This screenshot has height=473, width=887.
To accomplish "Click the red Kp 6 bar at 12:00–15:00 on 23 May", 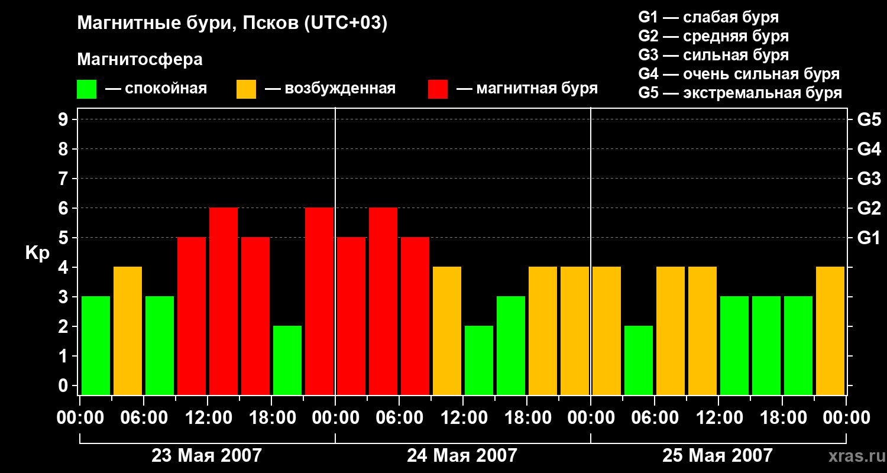I will pos(224,301).
